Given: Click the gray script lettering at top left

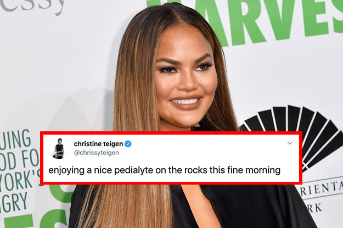Looking at the screenshot, I should point(33,7).
